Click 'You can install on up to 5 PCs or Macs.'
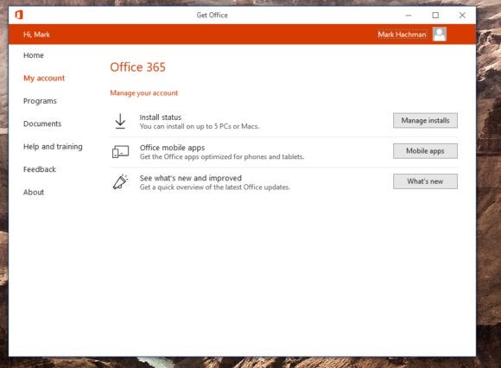 [x=200, y=126]
